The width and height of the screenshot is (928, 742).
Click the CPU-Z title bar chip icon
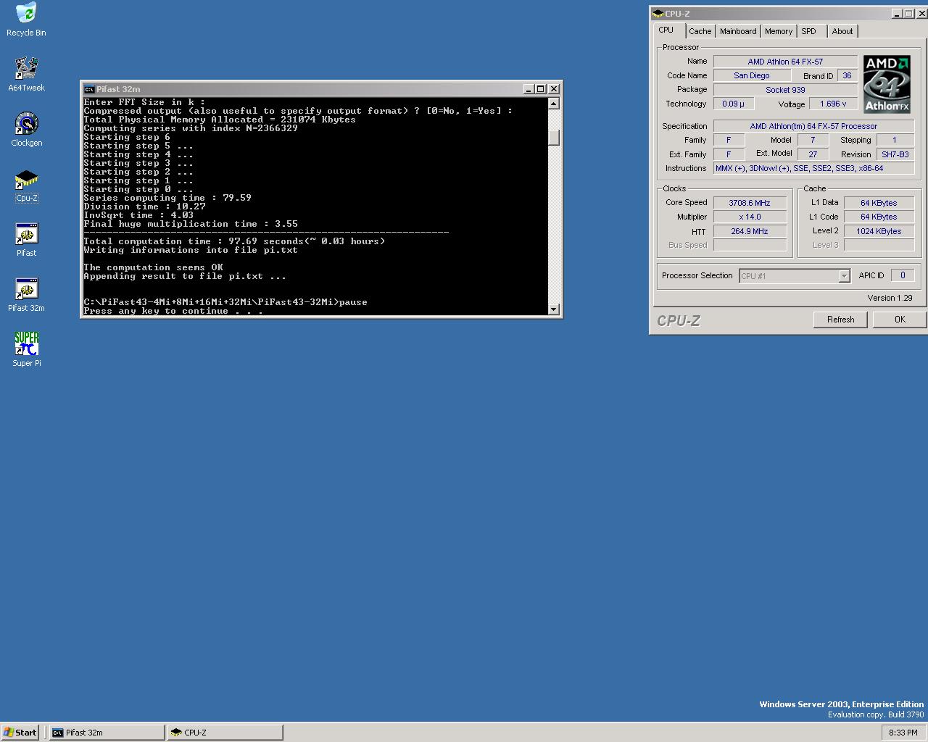click(658, 14)
